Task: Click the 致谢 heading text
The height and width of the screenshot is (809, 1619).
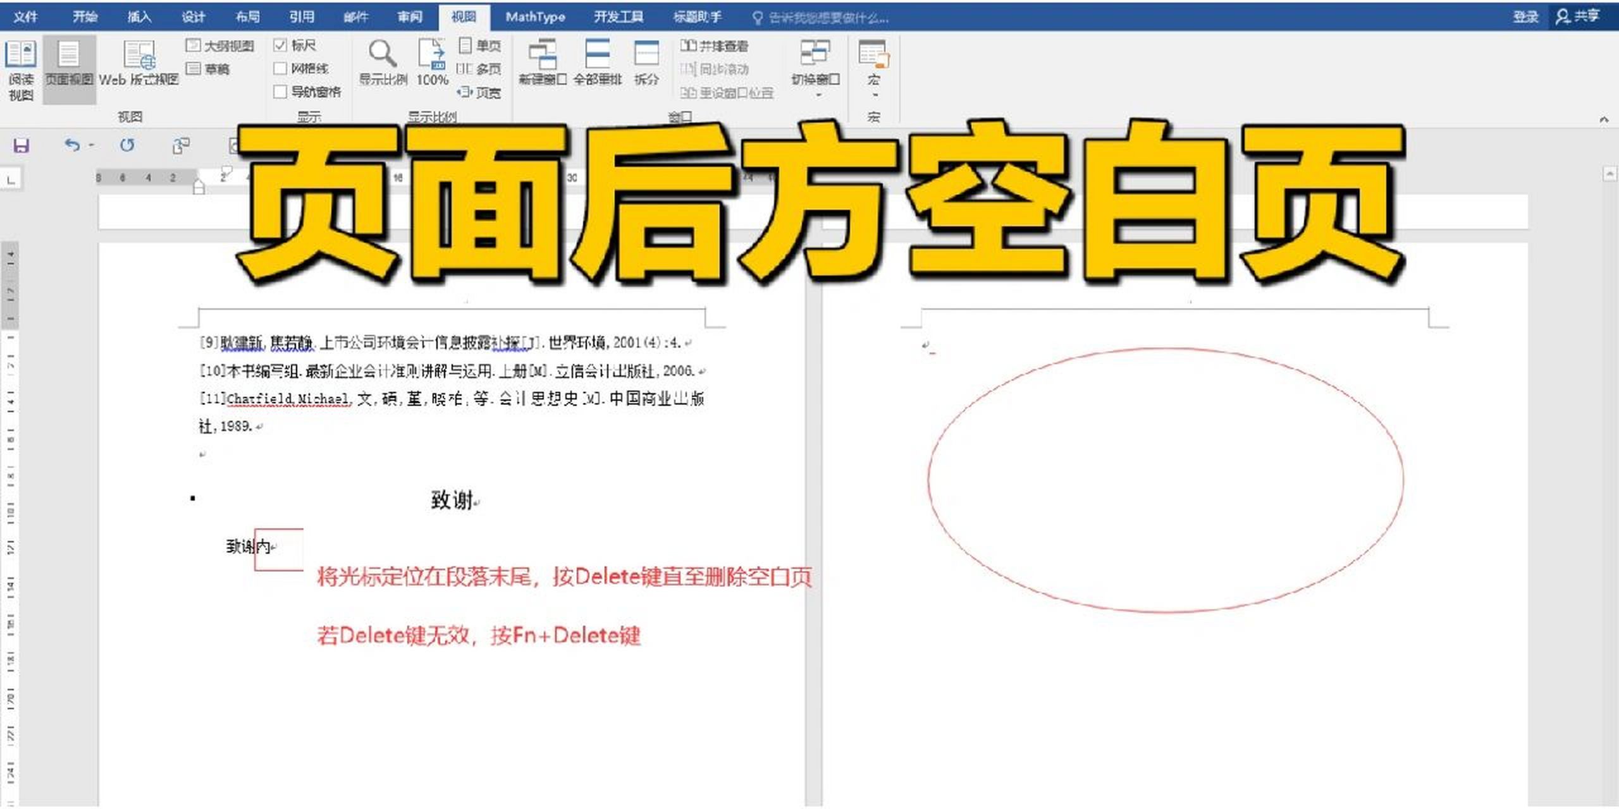Action: click(x=452, y=501)
